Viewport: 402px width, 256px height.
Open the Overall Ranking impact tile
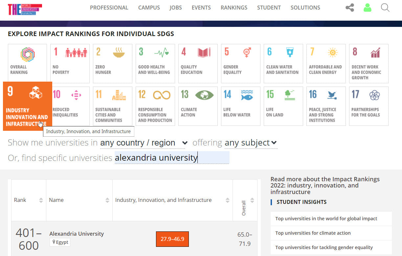(x=27, y=63)
